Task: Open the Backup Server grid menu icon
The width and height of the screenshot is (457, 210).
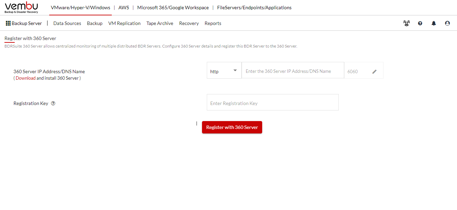Action: coord(8,23)
